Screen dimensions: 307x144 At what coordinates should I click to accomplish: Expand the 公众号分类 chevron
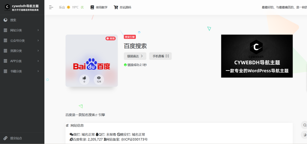[38, 40]
